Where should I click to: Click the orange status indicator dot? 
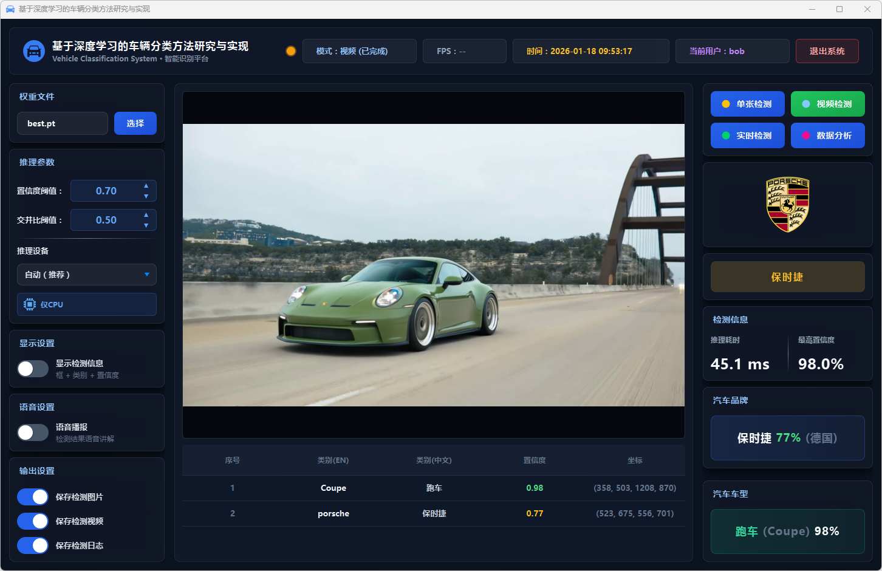coord(291,51)
